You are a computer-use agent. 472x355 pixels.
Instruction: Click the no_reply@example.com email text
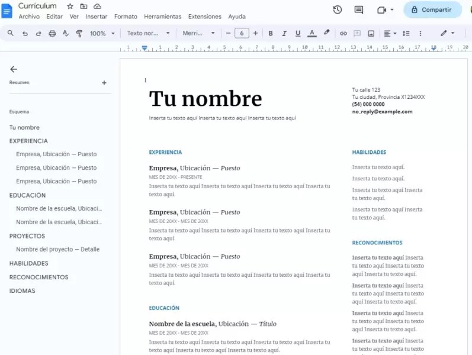point(383,112)
